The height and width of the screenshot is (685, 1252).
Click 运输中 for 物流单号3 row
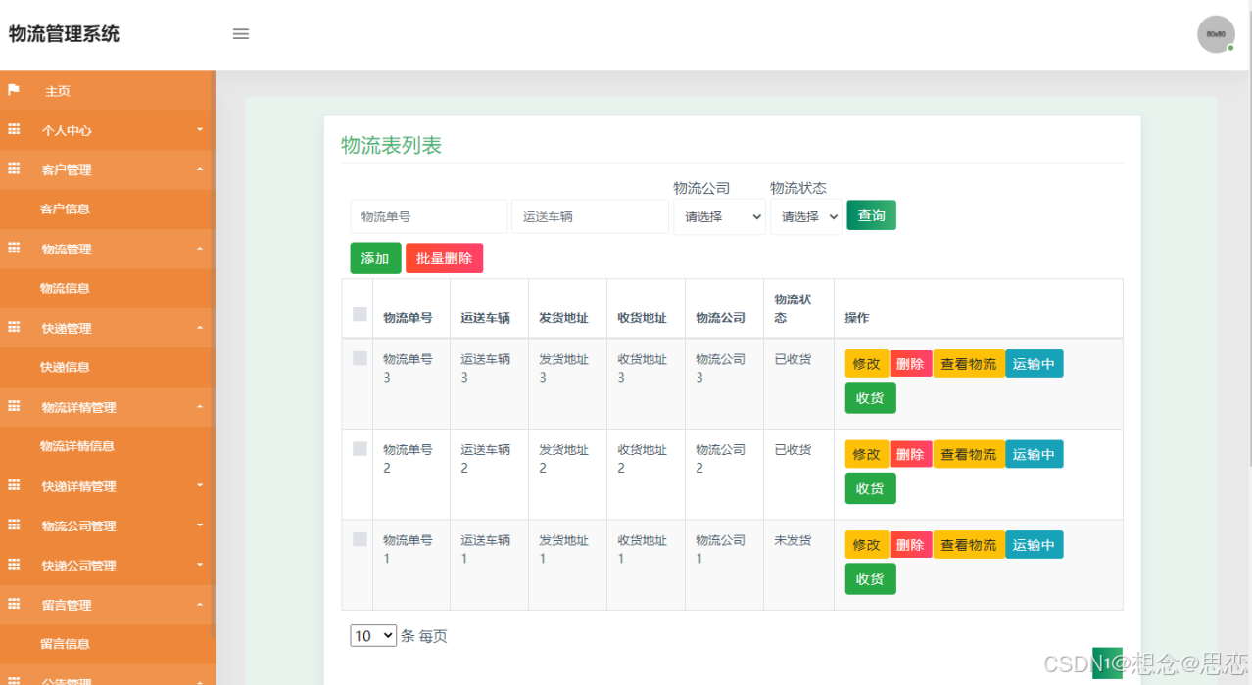coord(1035,364)
